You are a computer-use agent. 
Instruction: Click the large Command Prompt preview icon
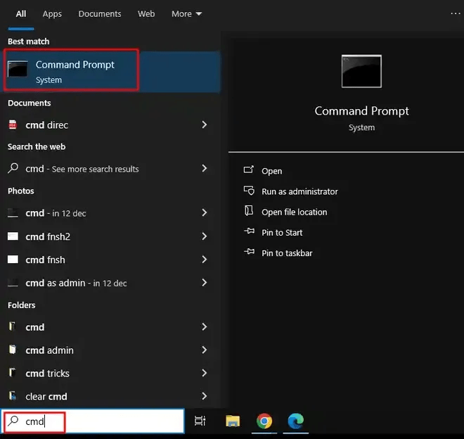coord(361,72)
